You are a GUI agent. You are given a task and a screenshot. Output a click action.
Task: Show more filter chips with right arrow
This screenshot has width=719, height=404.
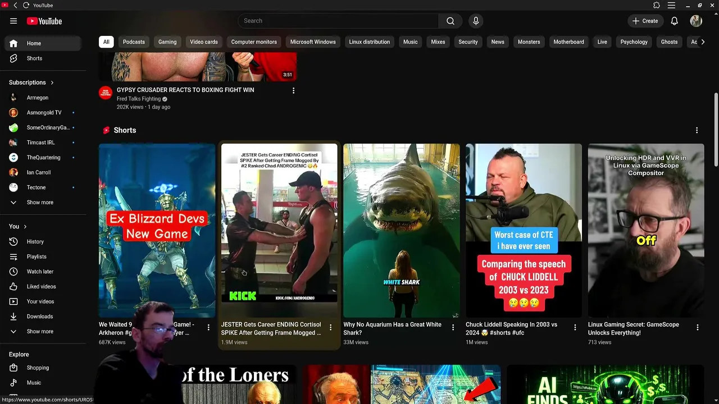(702, 42)
